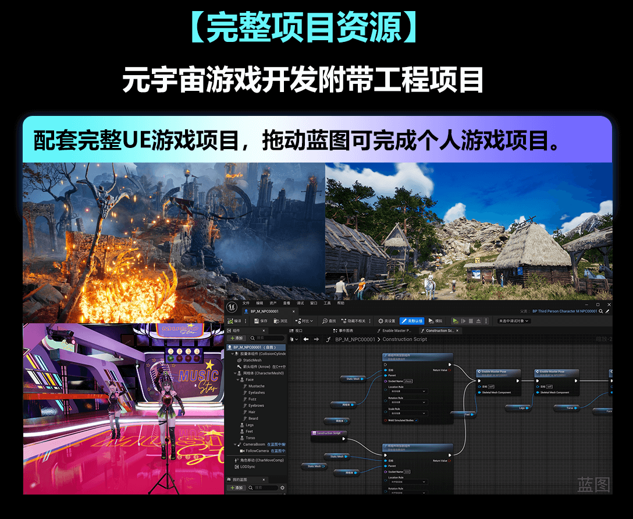The image size is (633, 519).
Task: Open the bookmarks dropdown in graph bar
Action: coord(294,339)
